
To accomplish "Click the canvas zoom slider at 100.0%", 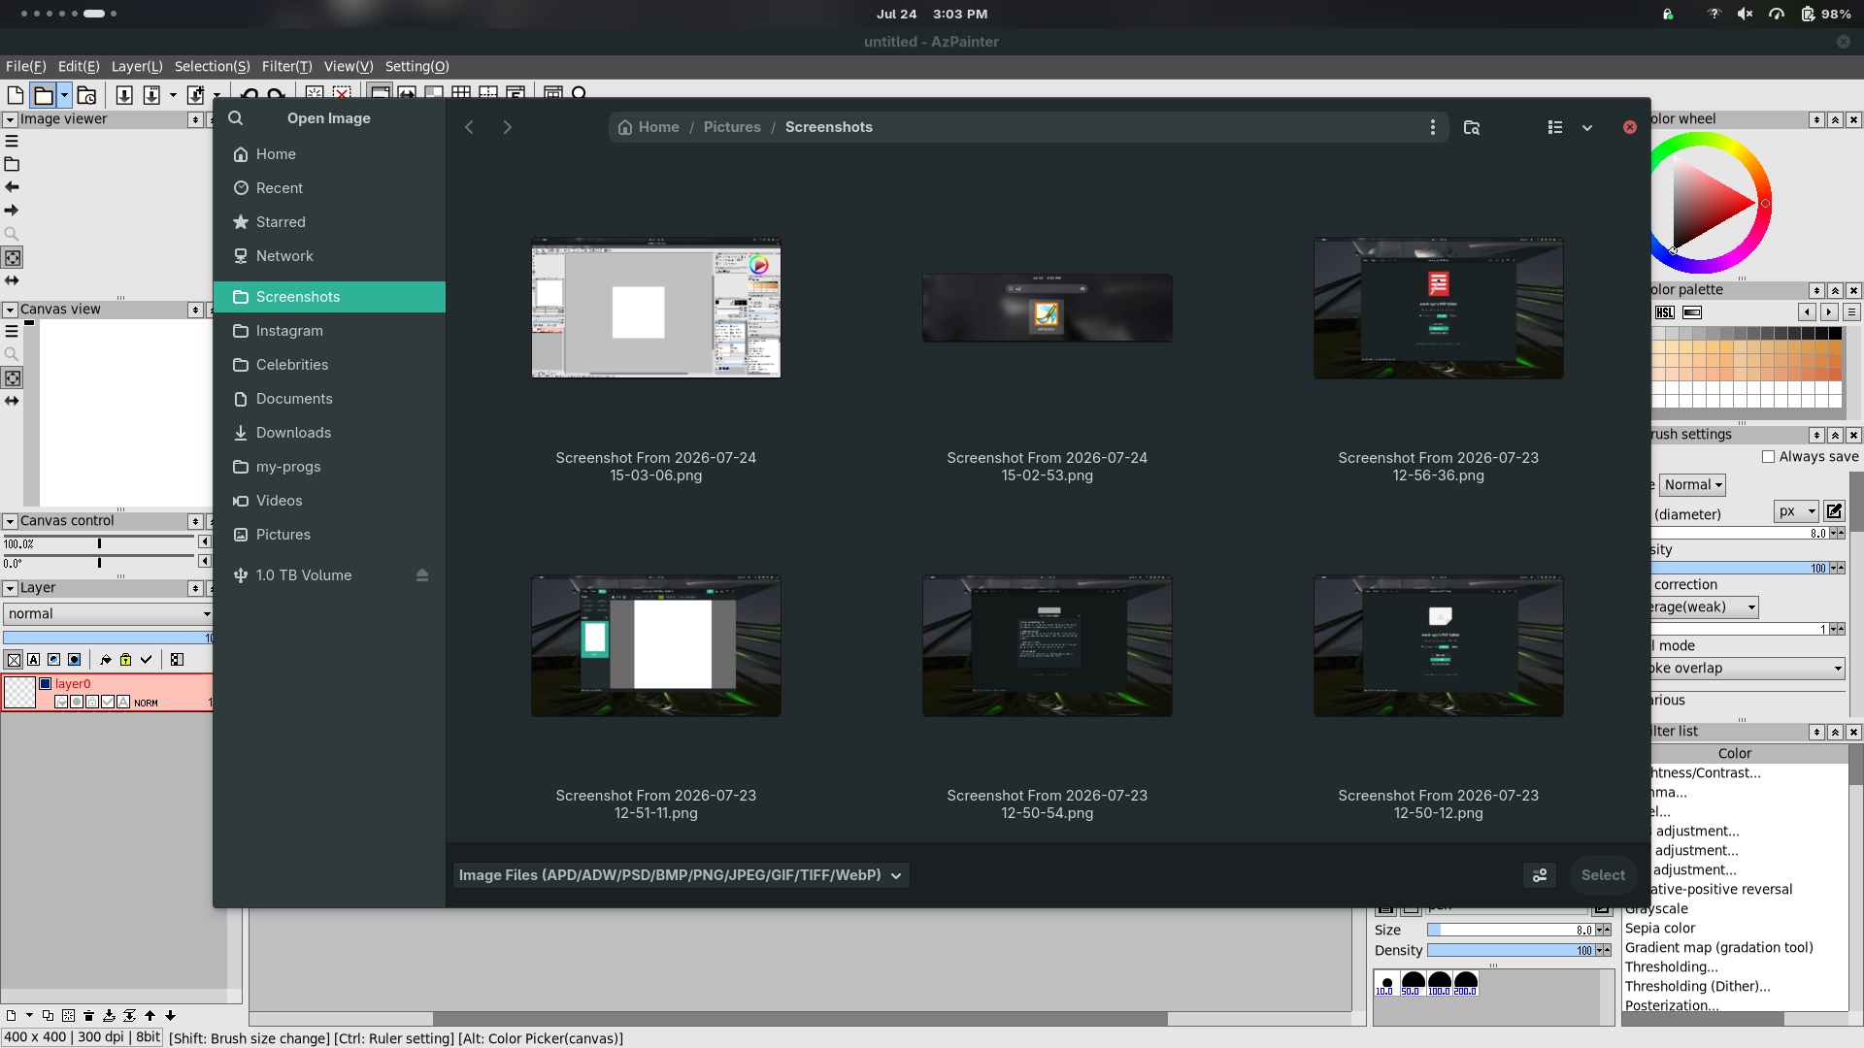I will click(99, 543).
